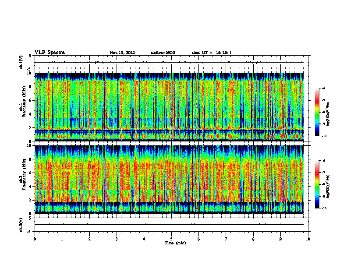Click the "VLF Spectra" plot title
Image resolution: width=347 pixels, height=268 pixels.
pos(50,53)
